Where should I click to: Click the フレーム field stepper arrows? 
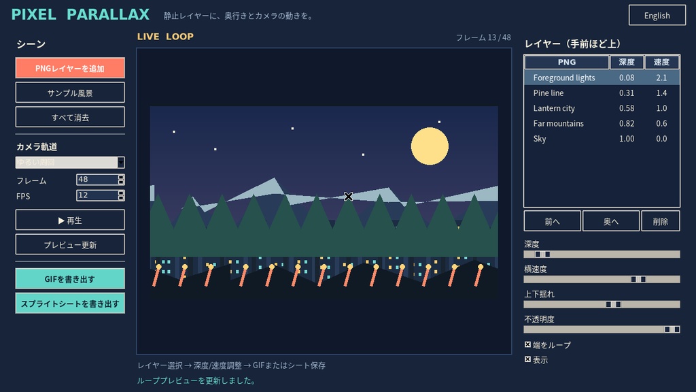[121, 180]
